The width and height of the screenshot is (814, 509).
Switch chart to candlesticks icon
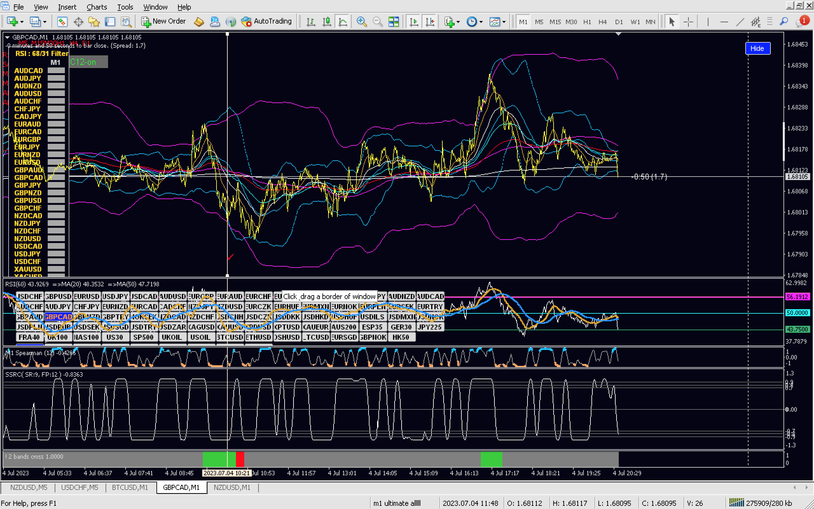(326, 22)
